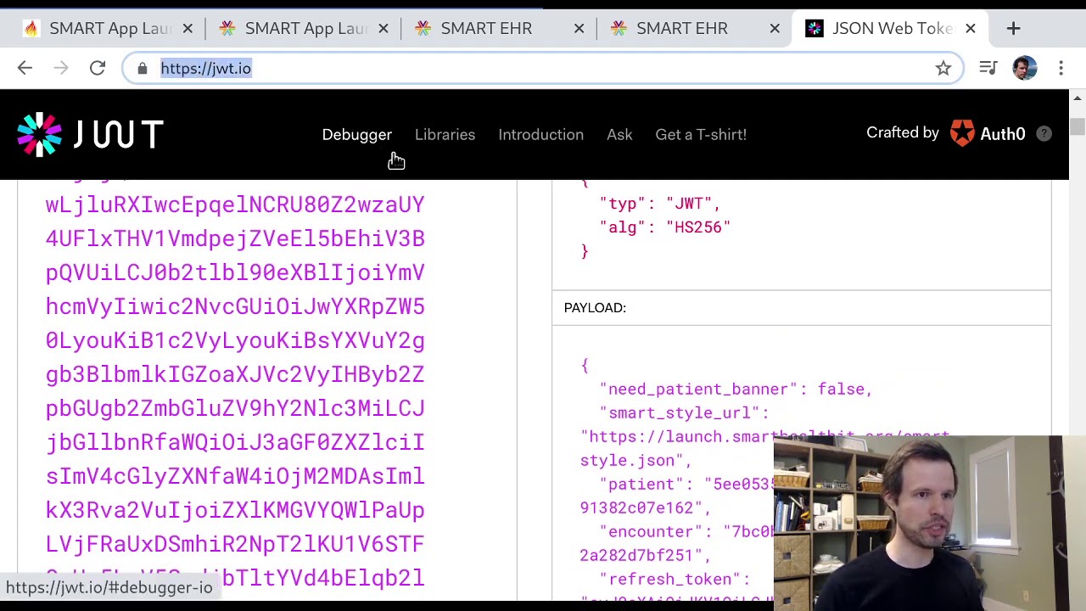Close the JSON Web Tokens tab
Screen dimensions: 1086x611
(x=970, y=28)
